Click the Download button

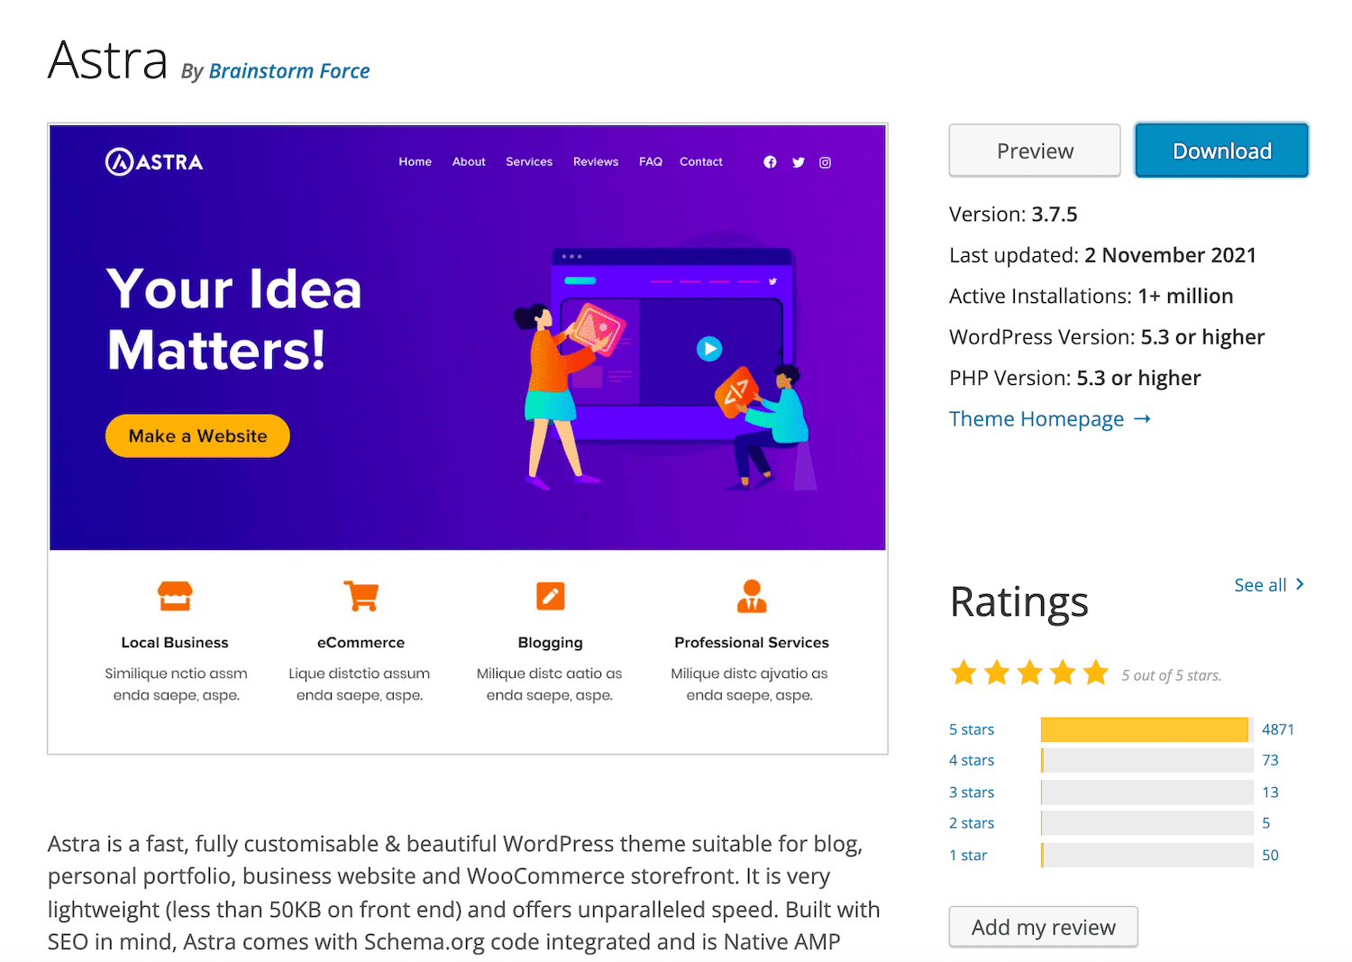(1221, 150)
